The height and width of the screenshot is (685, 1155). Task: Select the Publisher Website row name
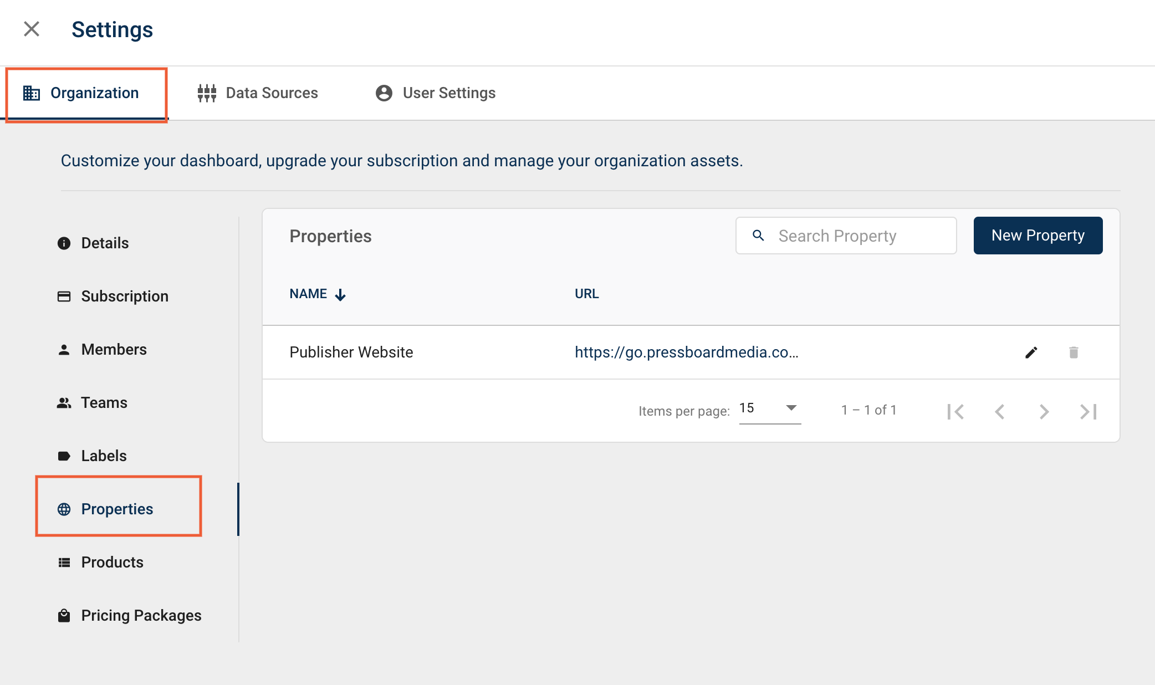point(351,352)
